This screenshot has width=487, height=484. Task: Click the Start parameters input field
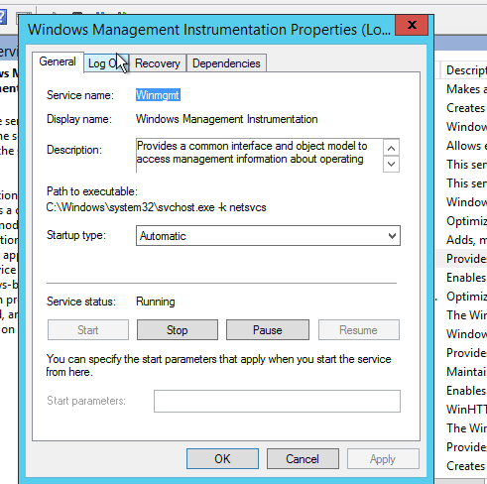277,401
